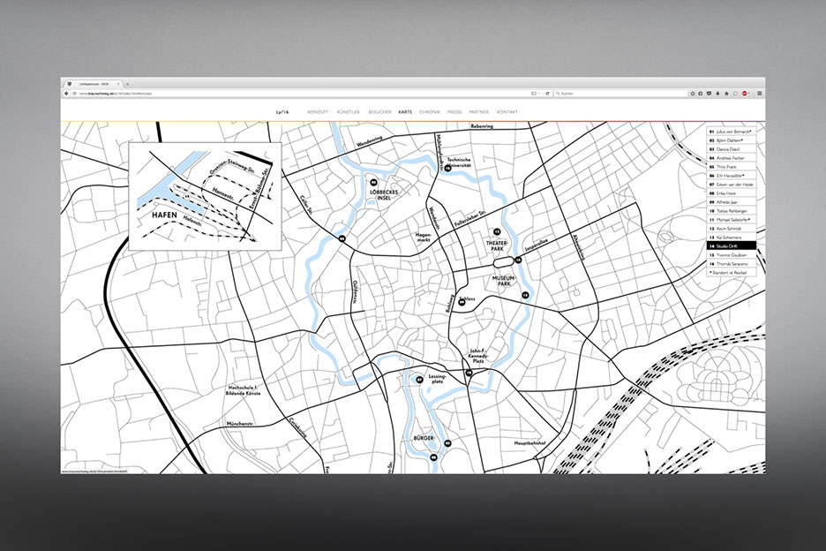Click the Hafen inset map
This screenshot has height=551, width=826.
[x=205, y=196]
